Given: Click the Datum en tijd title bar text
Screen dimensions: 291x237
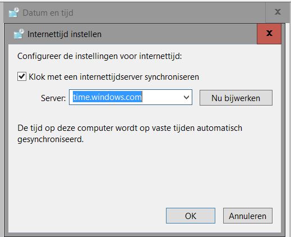Looking at the screenshot, I should coord(48,13).
